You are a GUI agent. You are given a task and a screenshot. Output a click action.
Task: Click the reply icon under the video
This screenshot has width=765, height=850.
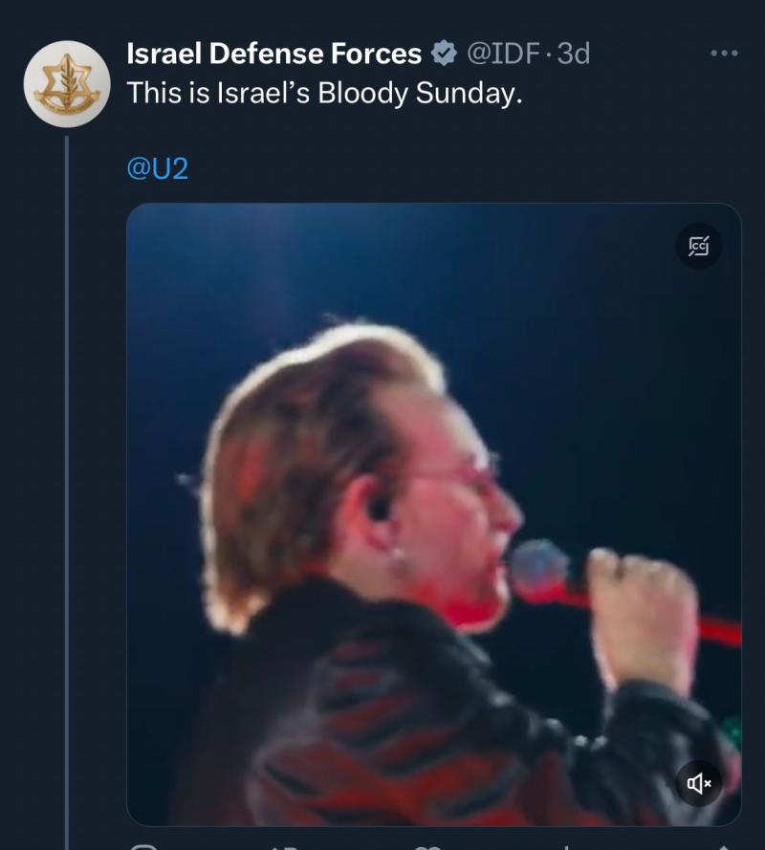(143, 845)
